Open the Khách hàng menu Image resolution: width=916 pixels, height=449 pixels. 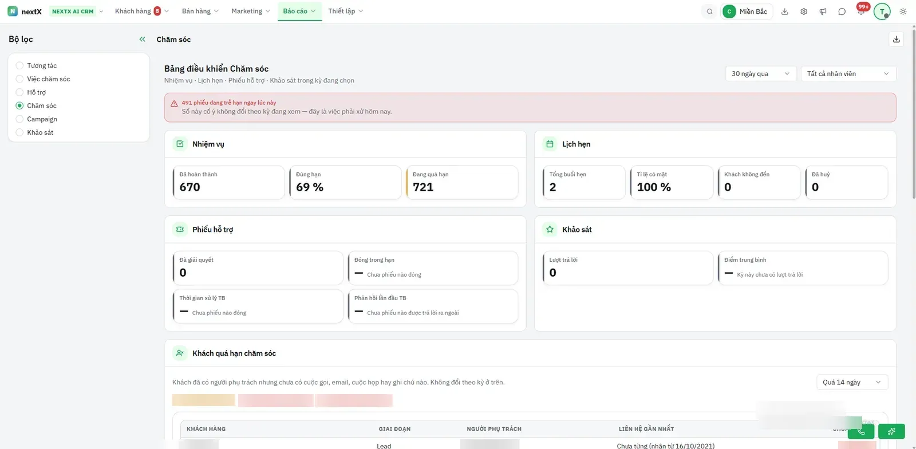(142, 11)
